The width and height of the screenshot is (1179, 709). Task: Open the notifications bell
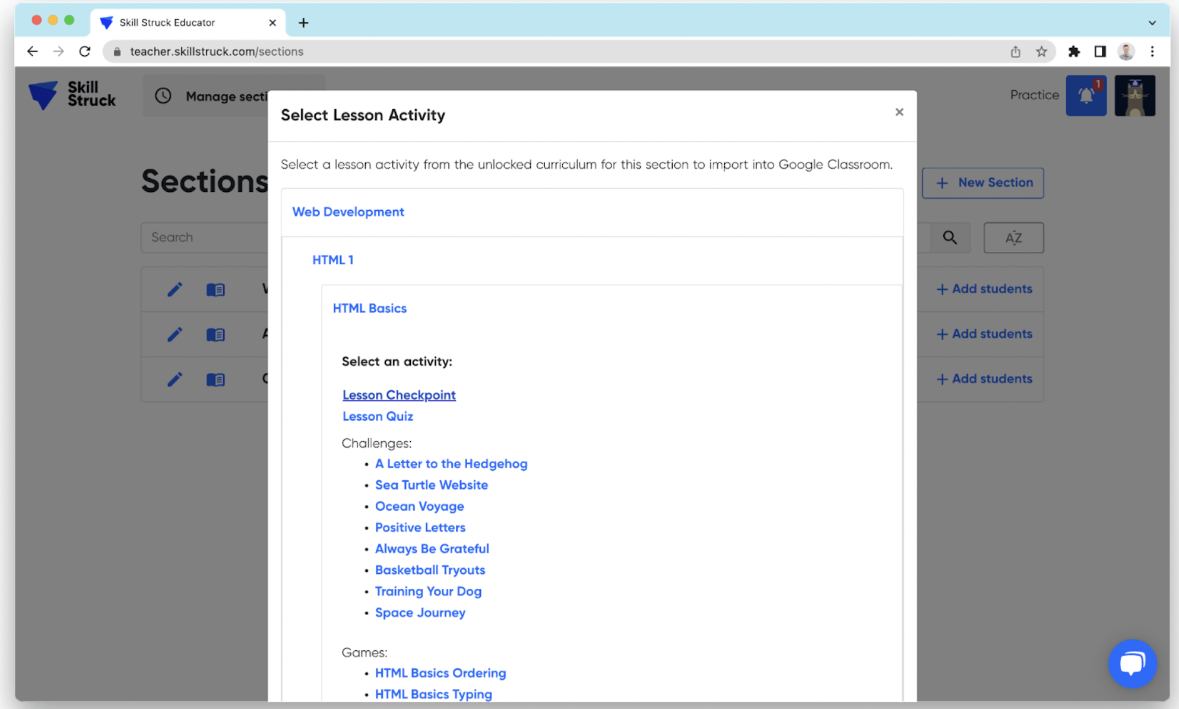[x=1085, y=96]
